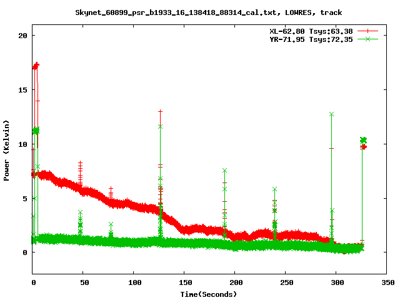Viewport: 400px width, 300px height.
Task: Click the plot title with the Skynet filename
Action: pyautogui.click(x=208, y=12)
